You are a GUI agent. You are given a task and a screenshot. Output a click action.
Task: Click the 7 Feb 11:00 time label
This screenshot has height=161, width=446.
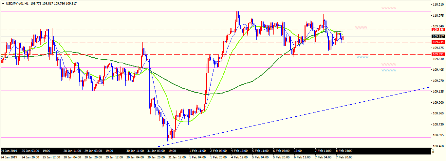(x=323, y=151)
